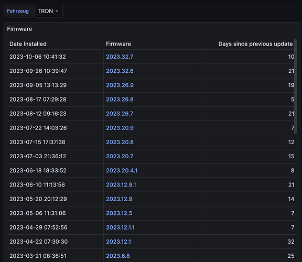The height and width of the screenshot is (262, 302).
Task: Open the Firmware panel title menu
Action: (19, 29)
